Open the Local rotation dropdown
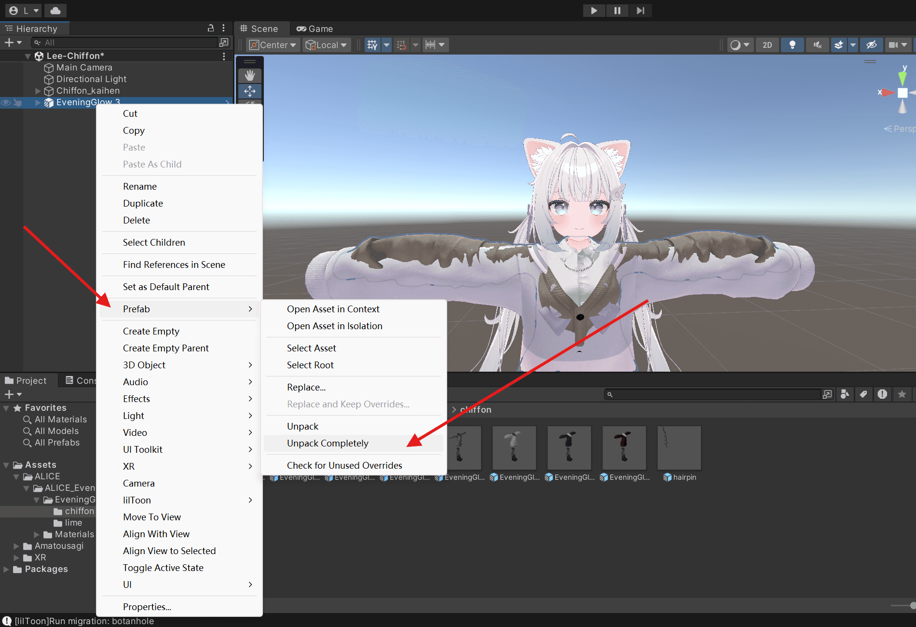The height and width of the screenshot is (627, 916). click(x=327, y=45)
